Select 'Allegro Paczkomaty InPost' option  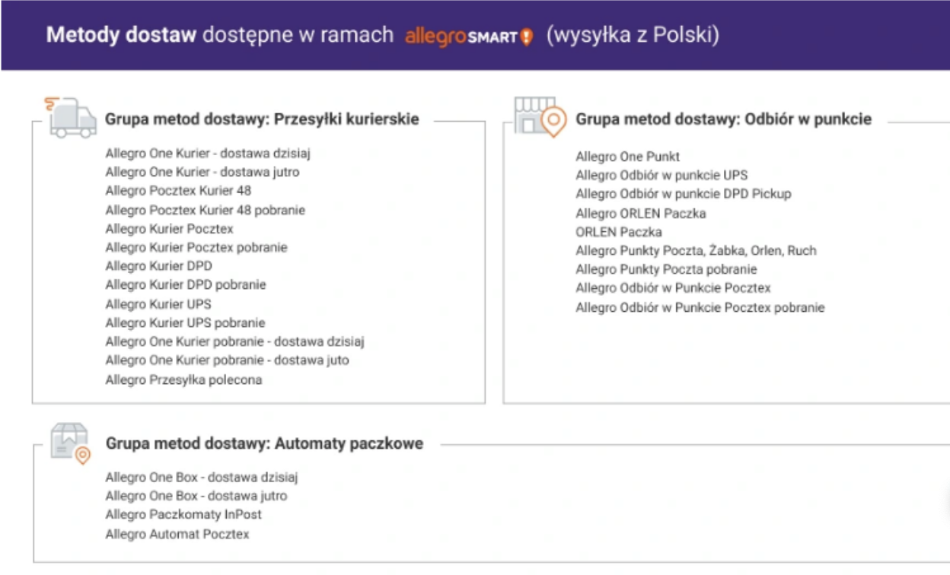pos(183,515)
